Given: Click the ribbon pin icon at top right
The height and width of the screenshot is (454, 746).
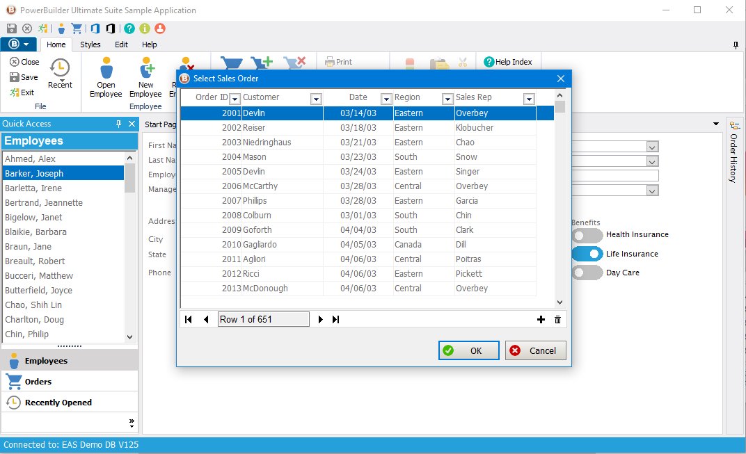Looking at the screenshot, I should pyautogui.click(x=736, y=45).
